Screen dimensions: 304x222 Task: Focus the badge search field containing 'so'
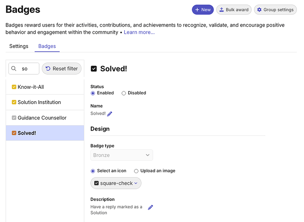pyautogui.click(x=24, y=68)
